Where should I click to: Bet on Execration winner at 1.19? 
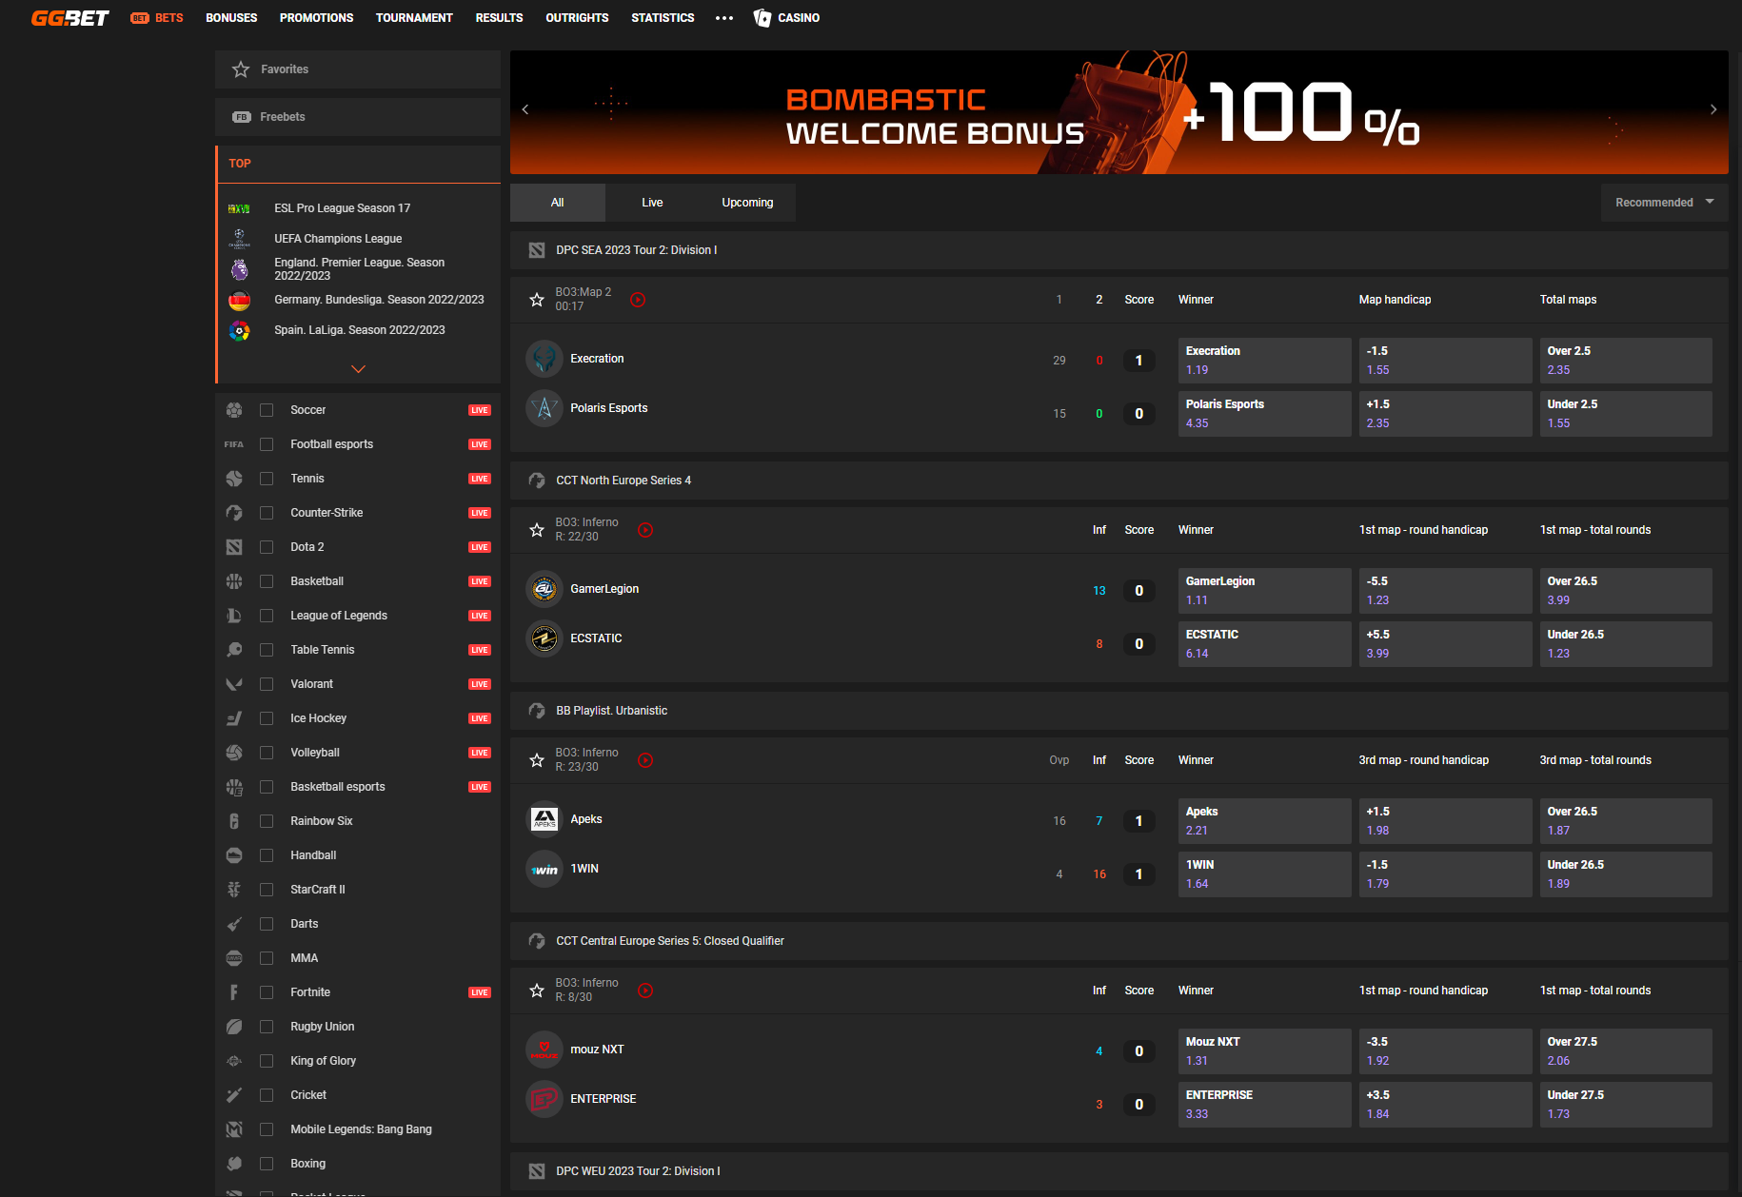(1264, 361)
